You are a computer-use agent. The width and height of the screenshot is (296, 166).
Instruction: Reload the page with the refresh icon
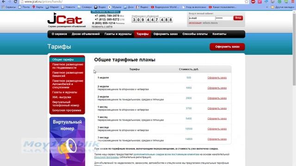(x=15, y=1)
